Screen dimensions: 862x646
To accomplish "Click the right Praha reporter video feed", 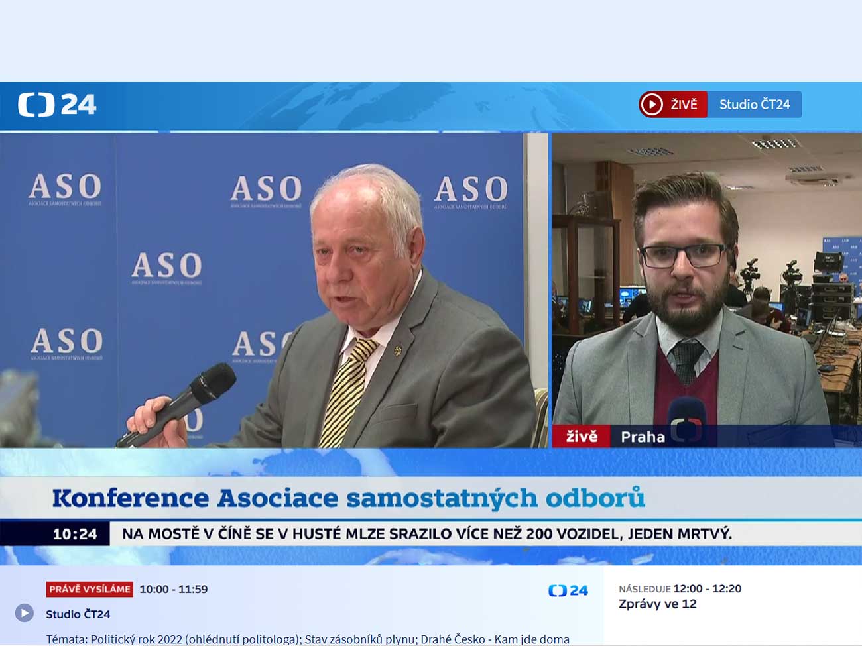I will coord(707,290).
